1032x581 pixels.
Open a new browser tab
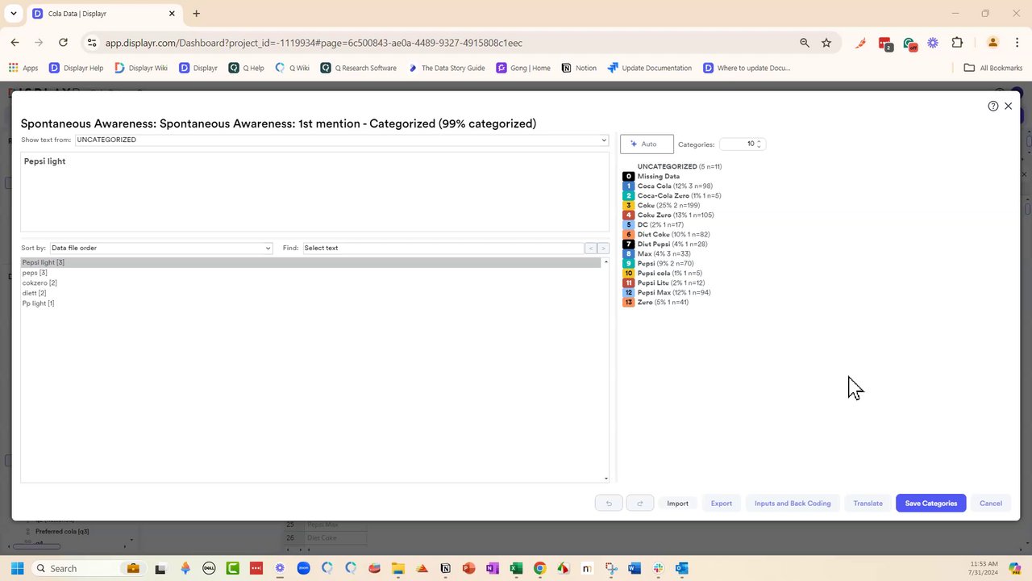(x=196, y=14)
